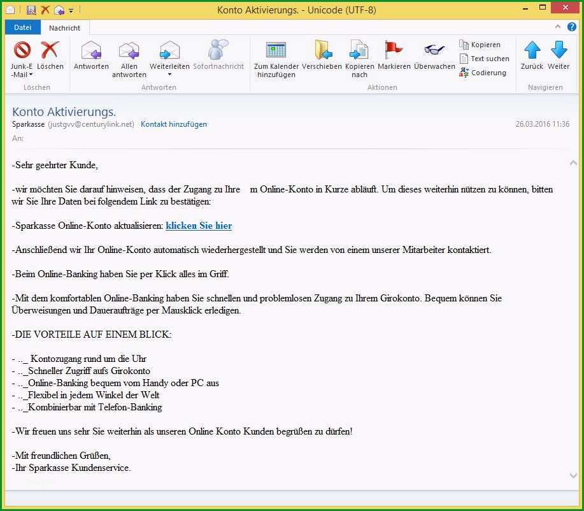Watch the conversation with Überwachen glasses
Viewport: 584px width, 511px height.
point(434,55)
